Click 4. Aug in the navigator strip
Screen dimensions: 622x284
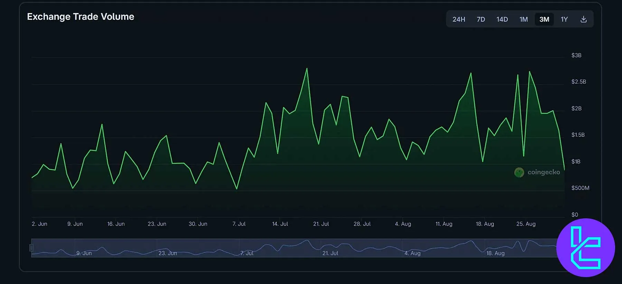click(x=412, y=253)
